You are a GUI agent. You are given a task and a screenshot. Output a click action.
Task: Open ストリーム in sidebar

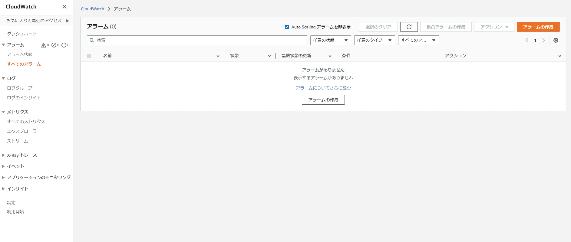pos(18,141)
